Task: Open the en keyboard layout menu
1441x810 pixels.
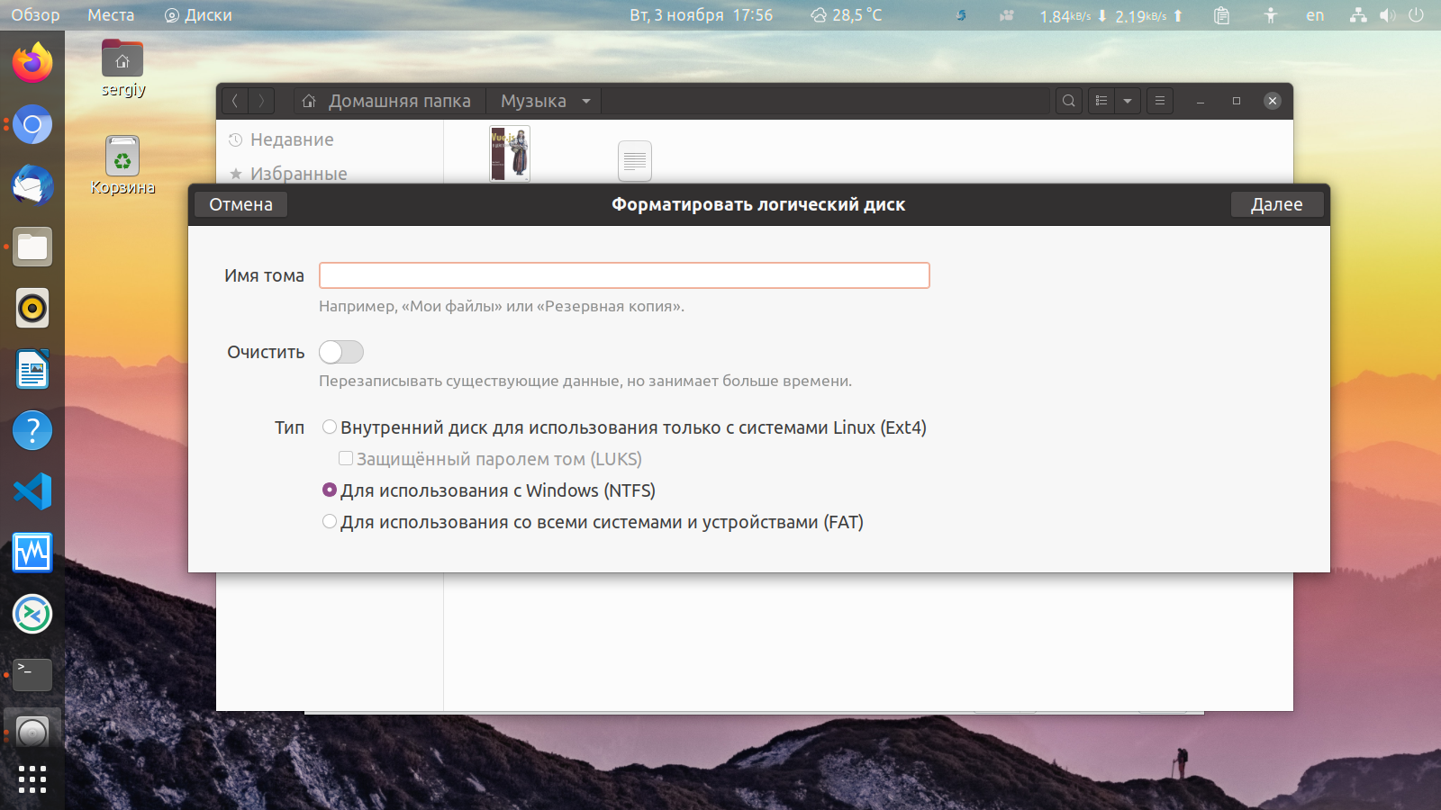Action: (x=1315, y=15)
